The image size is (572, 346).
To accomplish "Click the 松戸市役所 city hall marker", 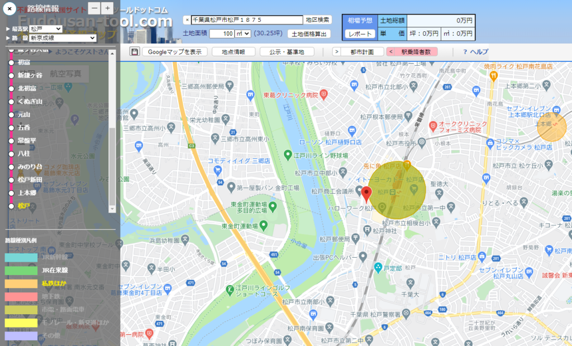I will pos(422,142).
